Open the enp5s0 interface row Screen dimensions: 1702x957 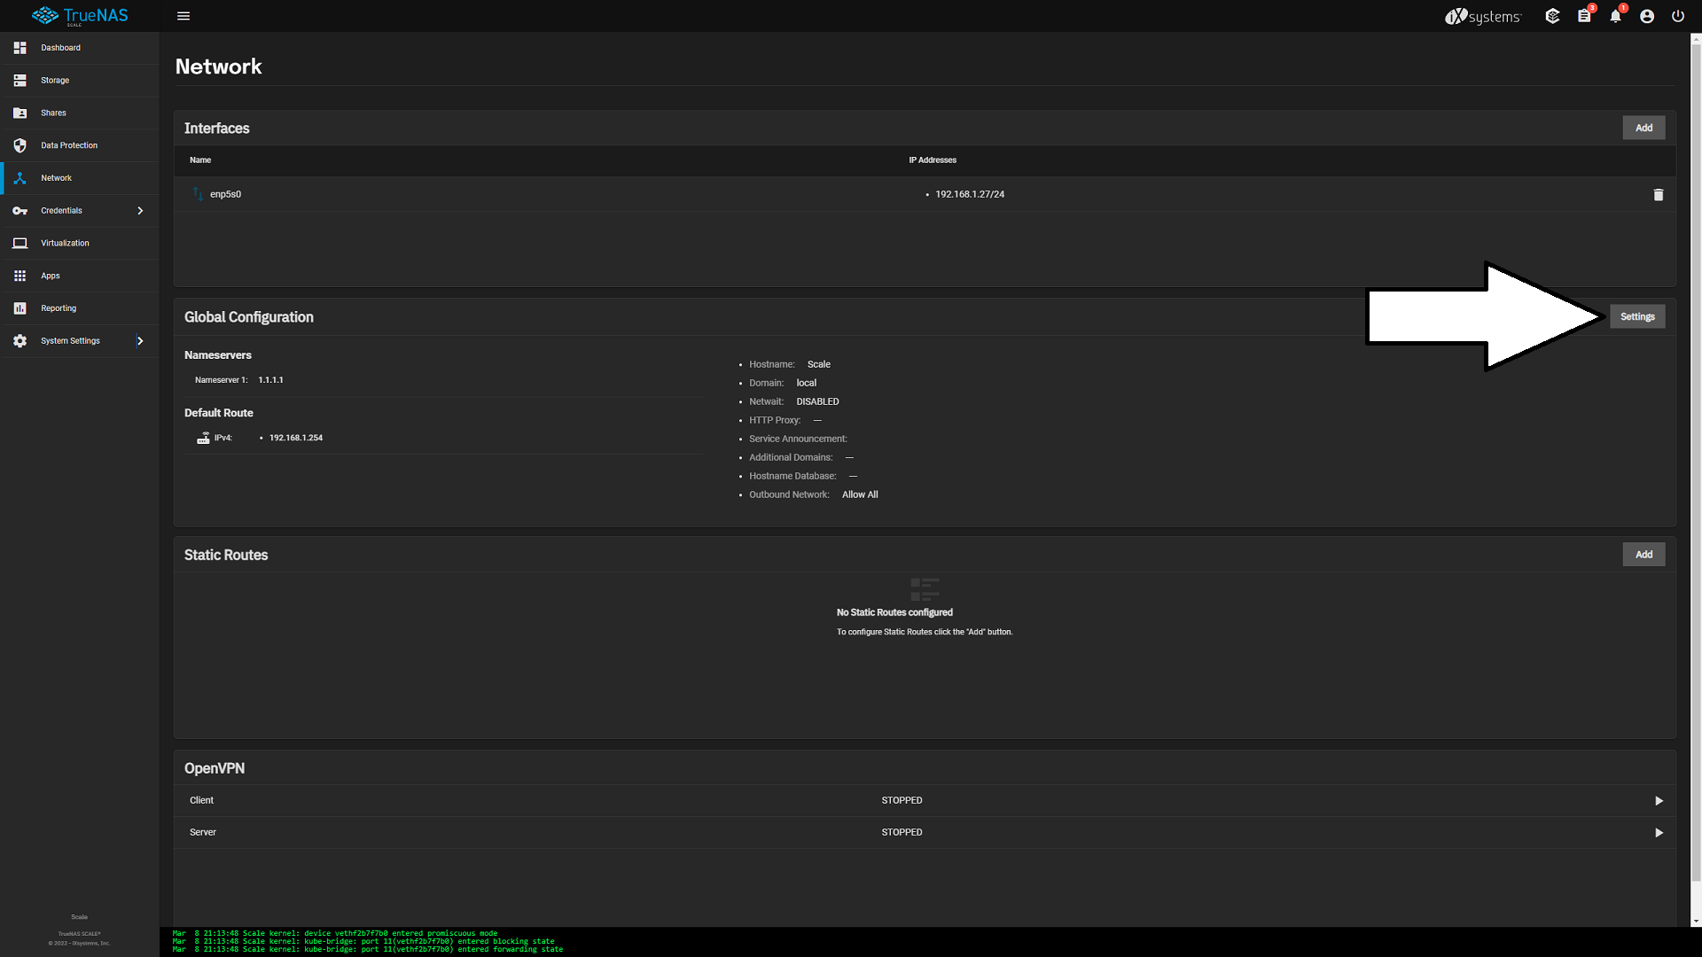(x=925, y=194)
